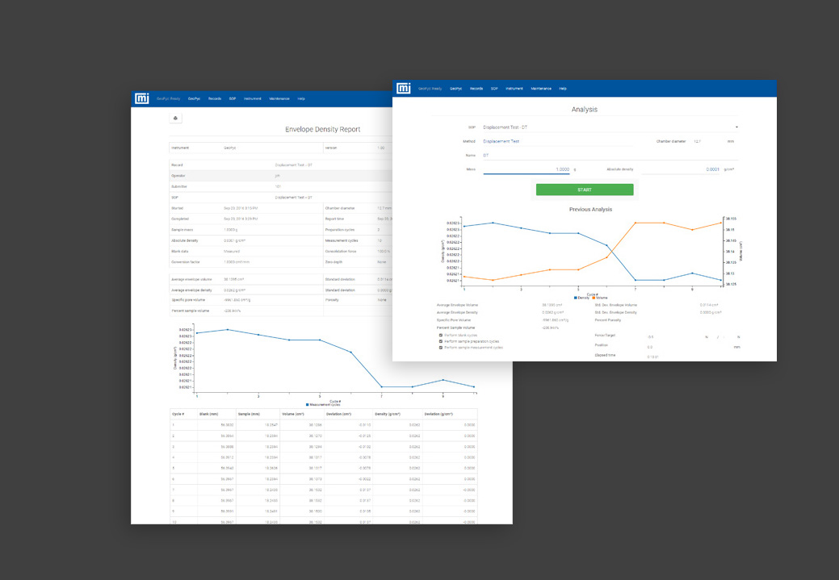The image size is (839, 580).
Task: Expand the SOP dropdown in Analysis
Action: tap(736, 127)
